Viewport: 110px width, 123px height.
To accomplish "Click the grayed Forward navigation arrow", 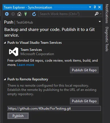I will click(13, 14).
